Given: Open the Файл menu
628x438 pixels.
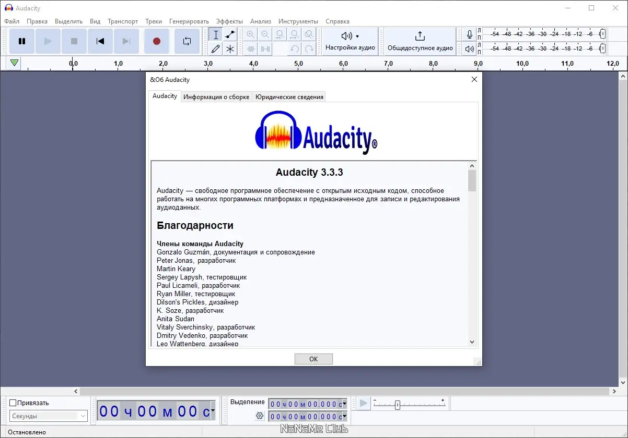Looking at the screenshot, I should (11, 21).
